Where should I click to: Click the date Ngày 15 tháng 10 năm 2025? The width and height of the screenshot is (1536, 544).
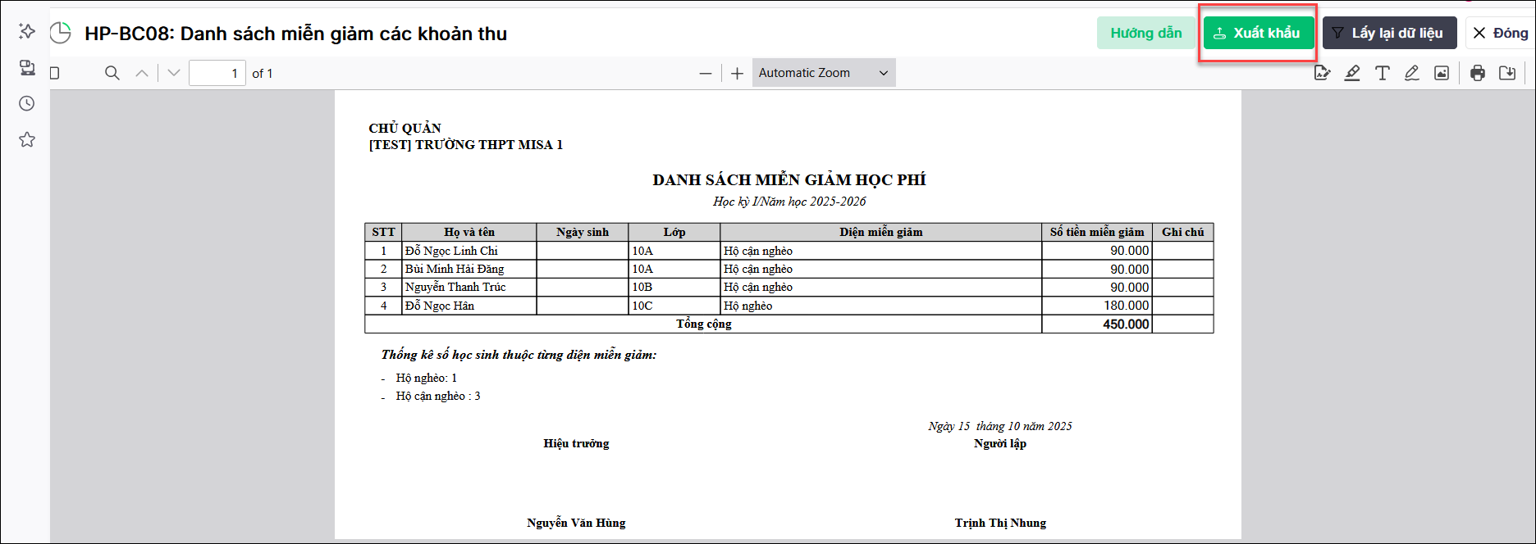click(x=1000, y=426)
